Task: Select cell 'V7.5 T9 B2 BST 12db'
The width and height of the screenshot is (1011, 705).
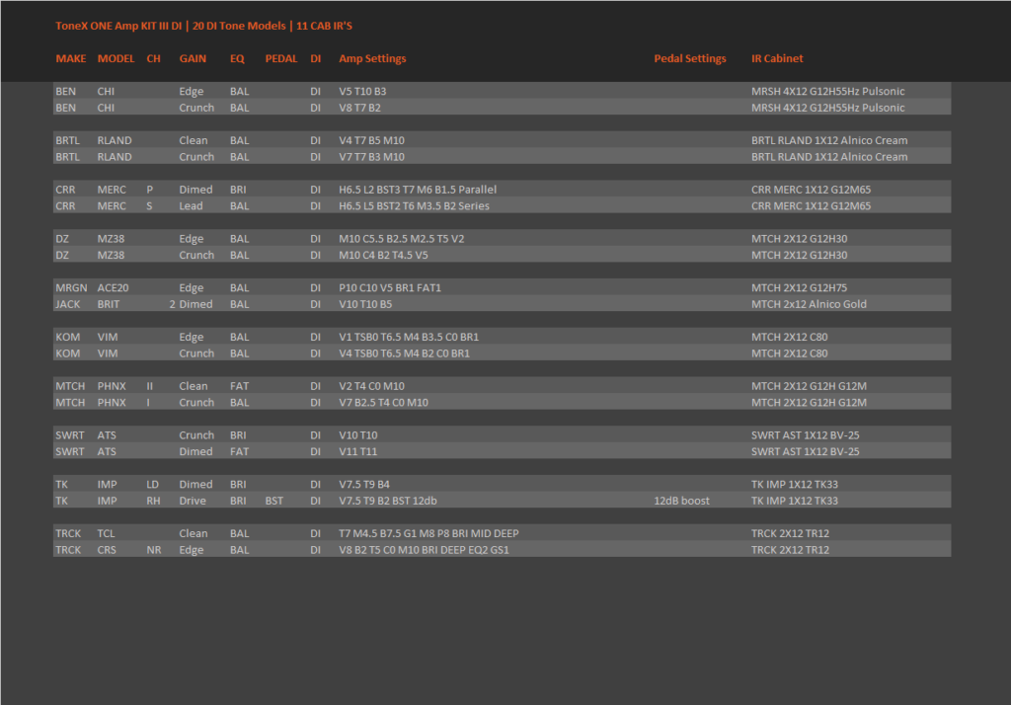Action: [388, 501]
